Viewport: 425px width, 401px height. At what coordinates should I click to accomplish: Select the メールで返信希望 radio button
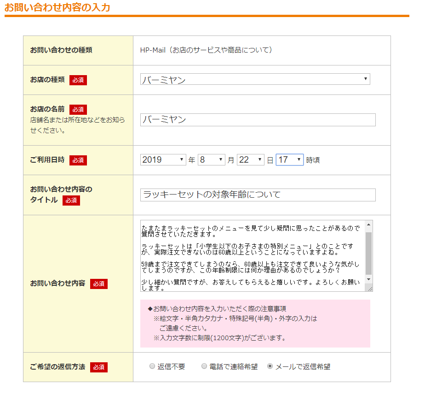point(270,366)
